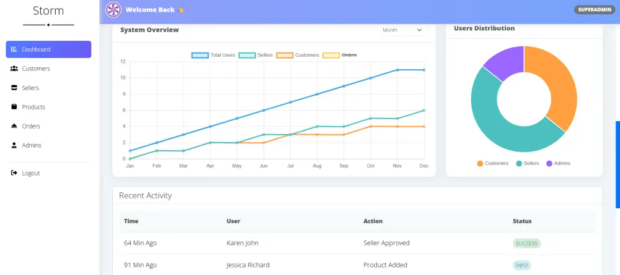The width and height of the screenshot is (620, 275).
Task: Toggle Admins legend dot under donut chart
Action: click(549, 163)
